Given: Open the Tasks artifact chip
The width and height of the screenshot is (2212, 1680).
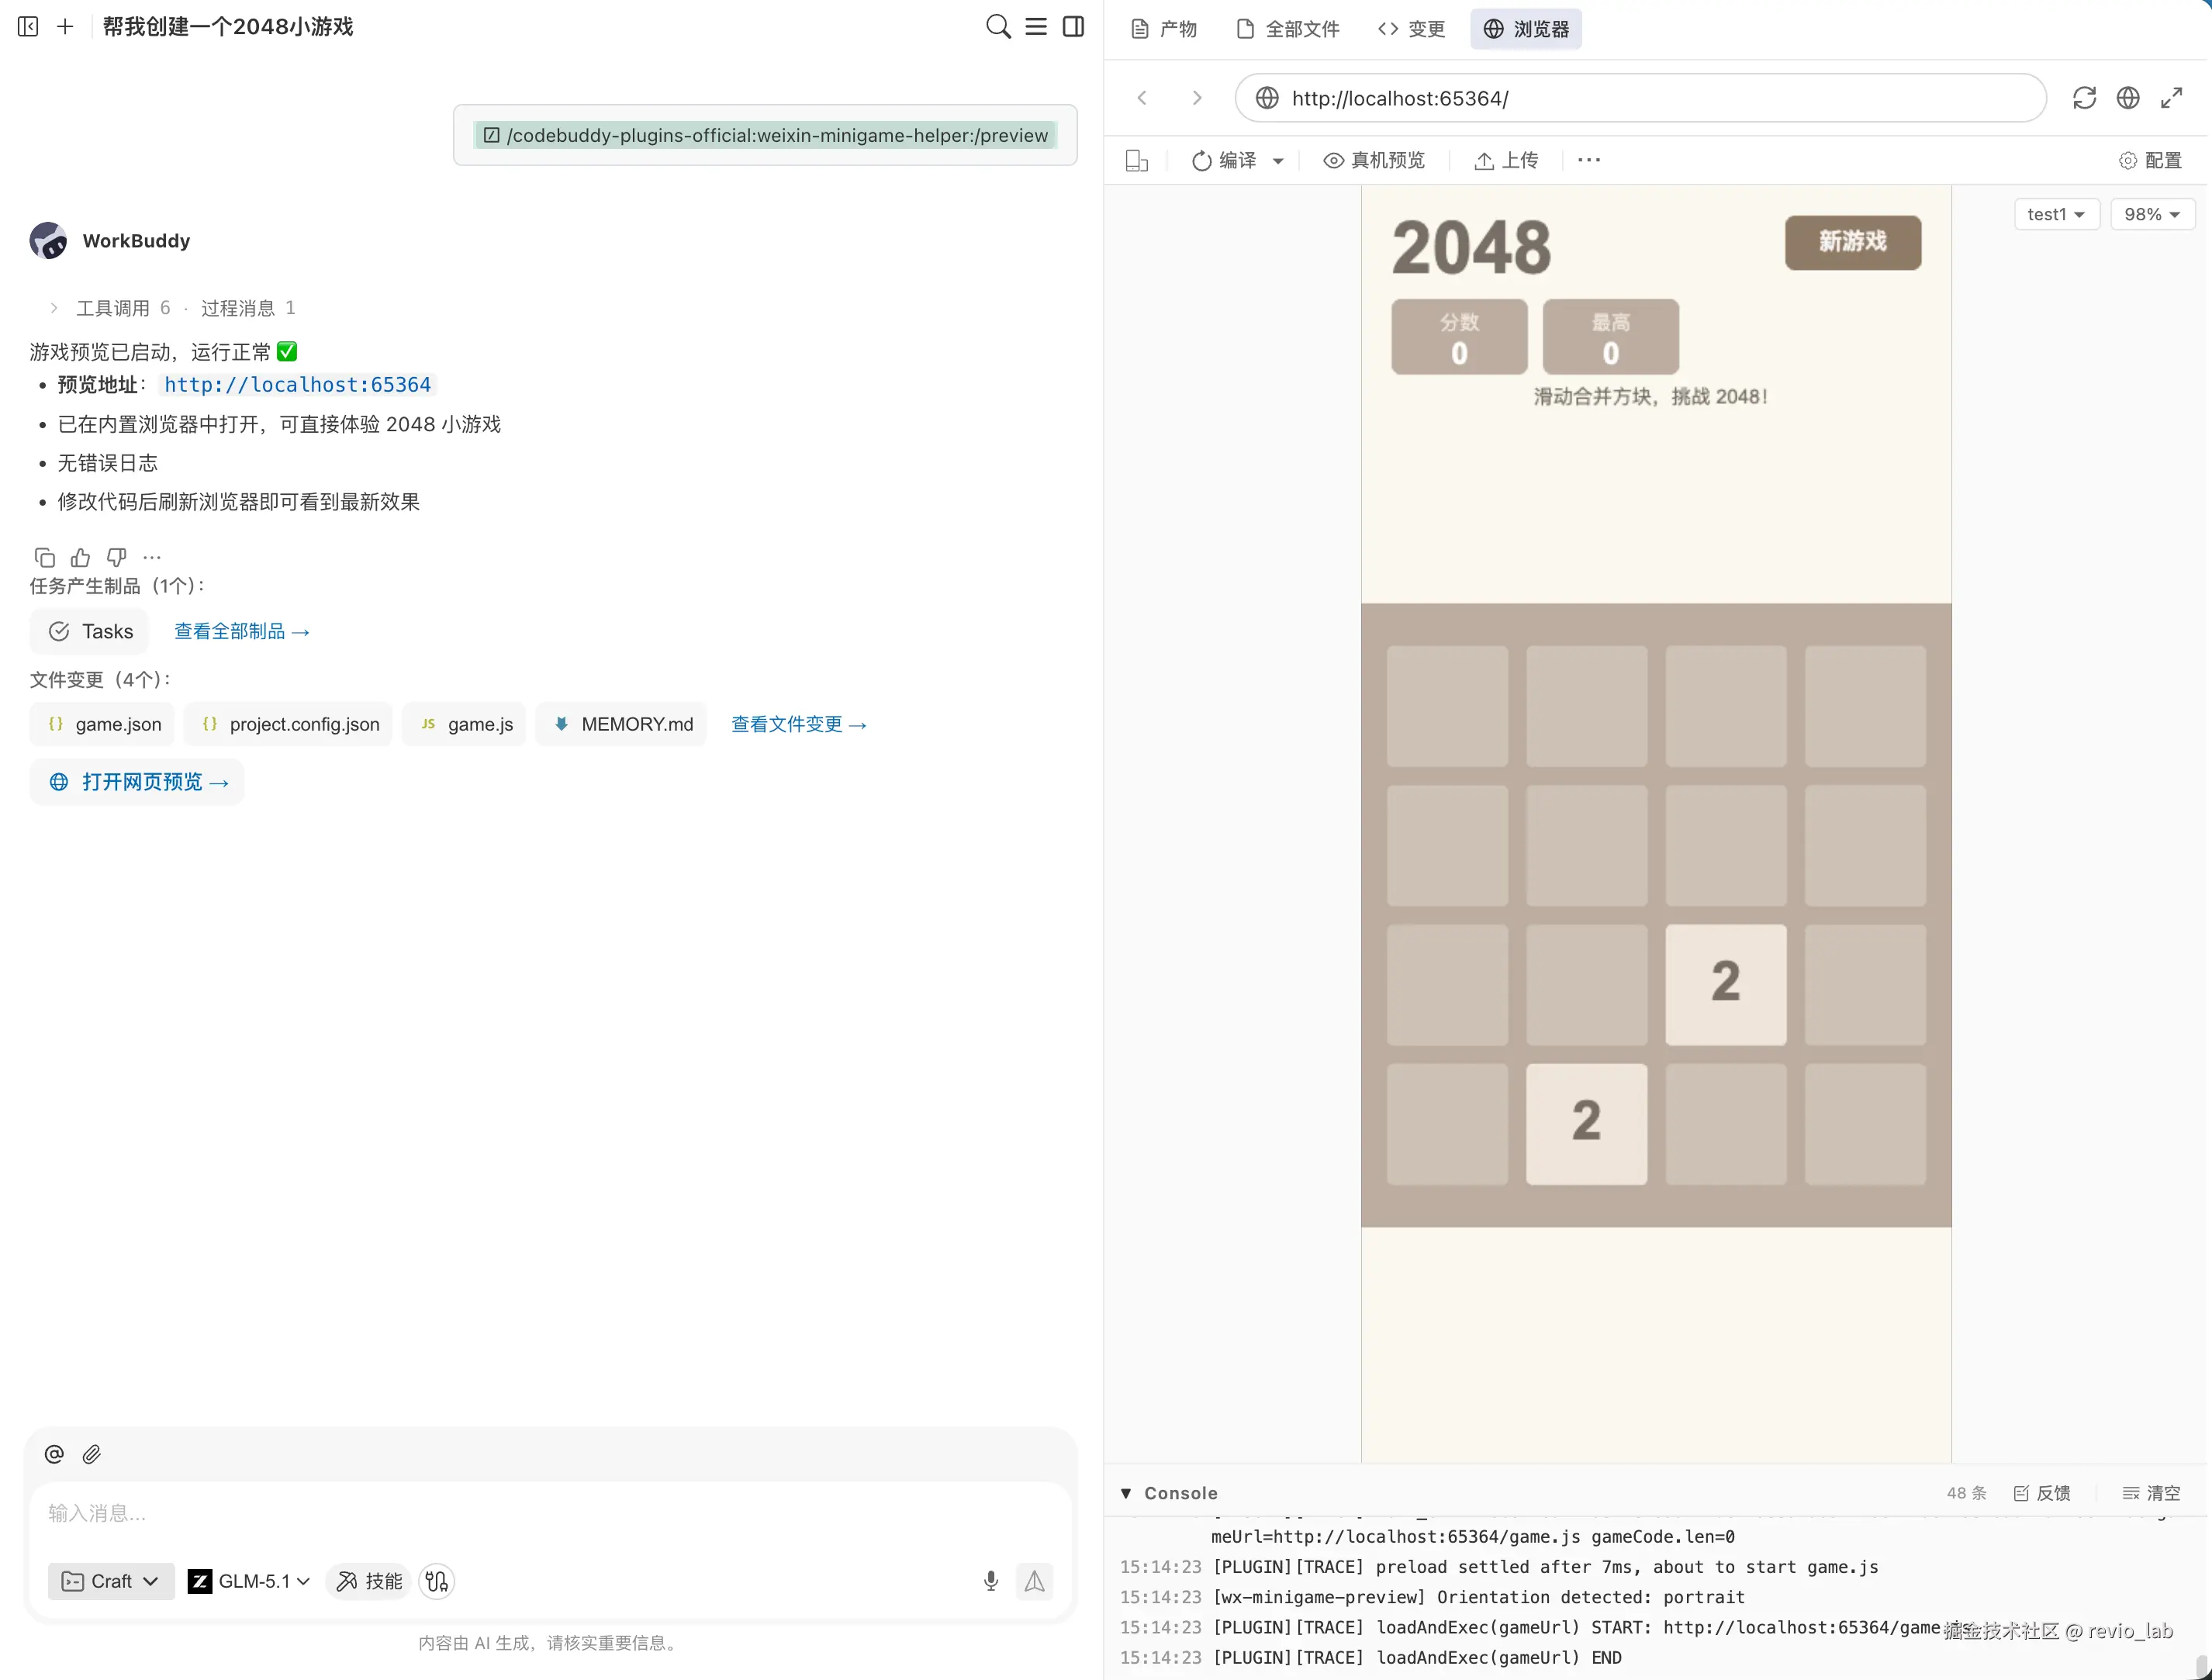Looking at the screenshot, I should [x=89, y=631].
